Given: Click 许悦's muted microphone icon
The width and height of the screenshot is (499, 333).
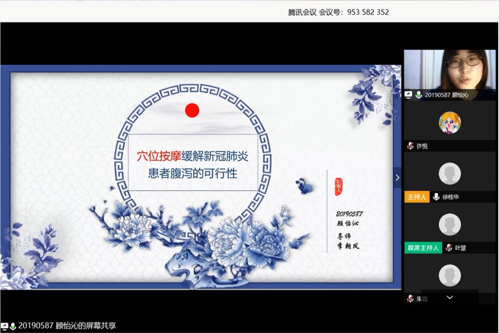Looking at the screenshot, I should (x=410, y=146).
